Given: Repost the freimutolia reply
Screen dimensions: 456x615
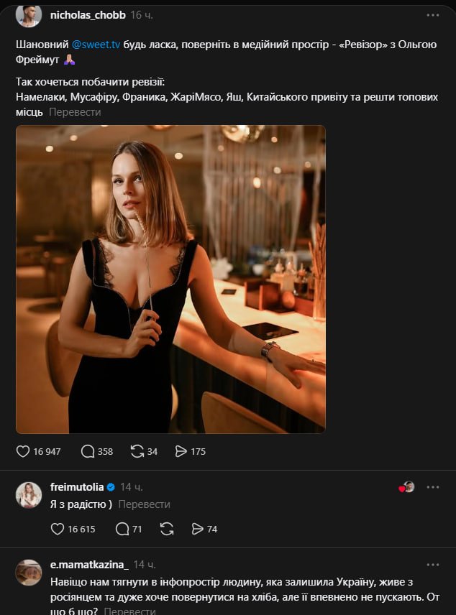Looking at the screenshot, I should pos(167,529).
